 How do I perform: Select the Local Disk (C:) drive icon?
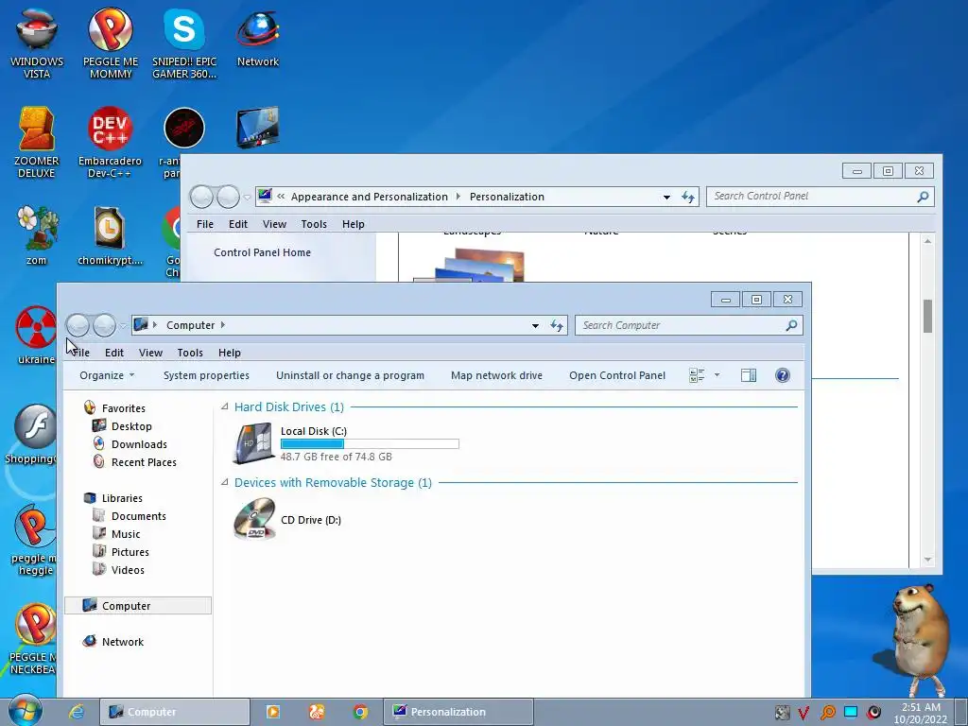253,442
